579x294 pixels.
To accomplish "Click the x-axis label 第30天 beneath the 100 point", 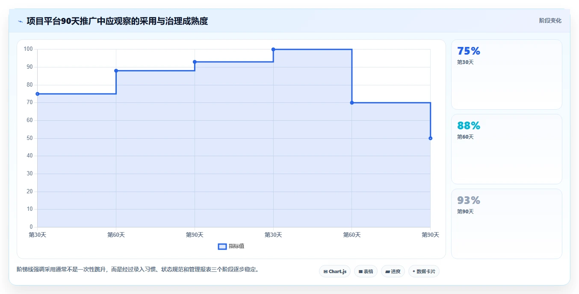I will point(273,235).
